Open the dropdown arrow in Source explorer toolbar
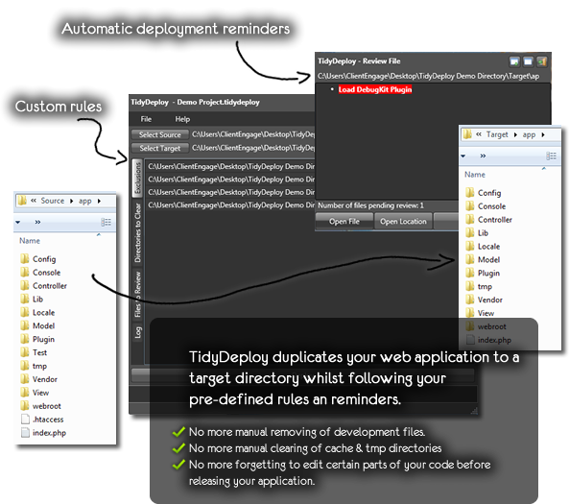 pyautogui.click(x=18, y=222)
